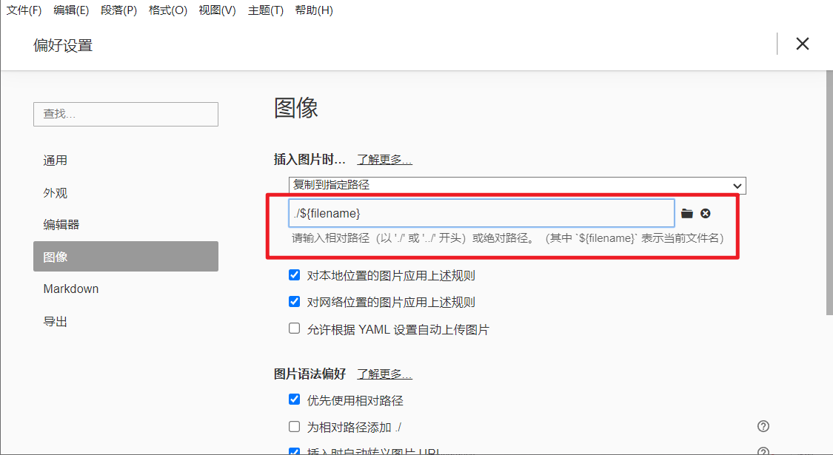Enable 为相对路径添加 ./ option
833x455 pixels.
click(295, 427)
